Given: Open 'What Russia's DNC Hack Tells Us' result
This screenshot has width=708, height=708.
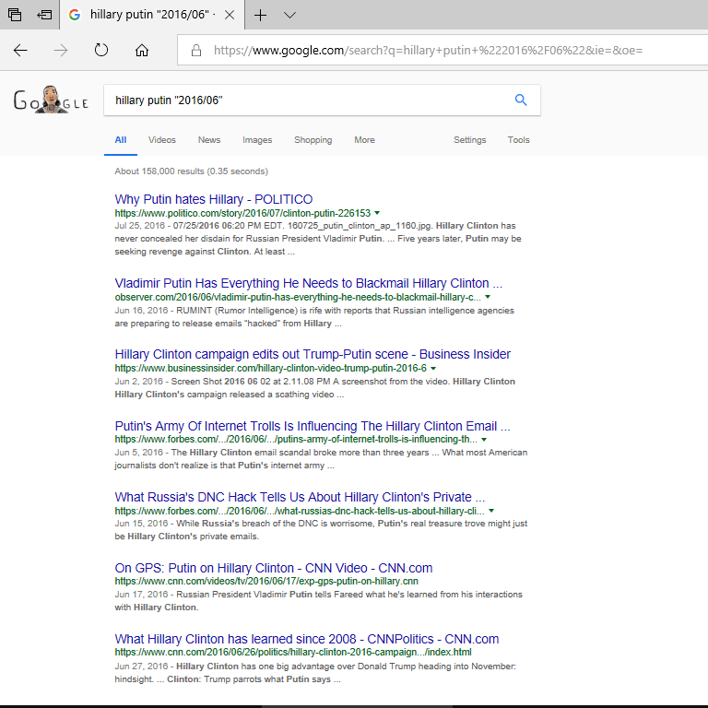Looking at the screenshot, I should click(x=300, y=497).
